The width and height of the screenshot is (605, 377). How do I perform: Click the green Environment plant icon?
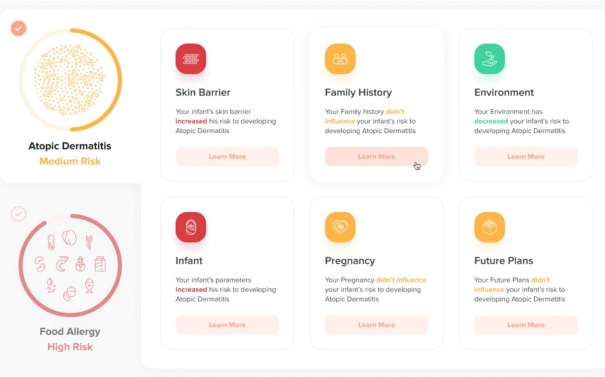click(489, 59)
